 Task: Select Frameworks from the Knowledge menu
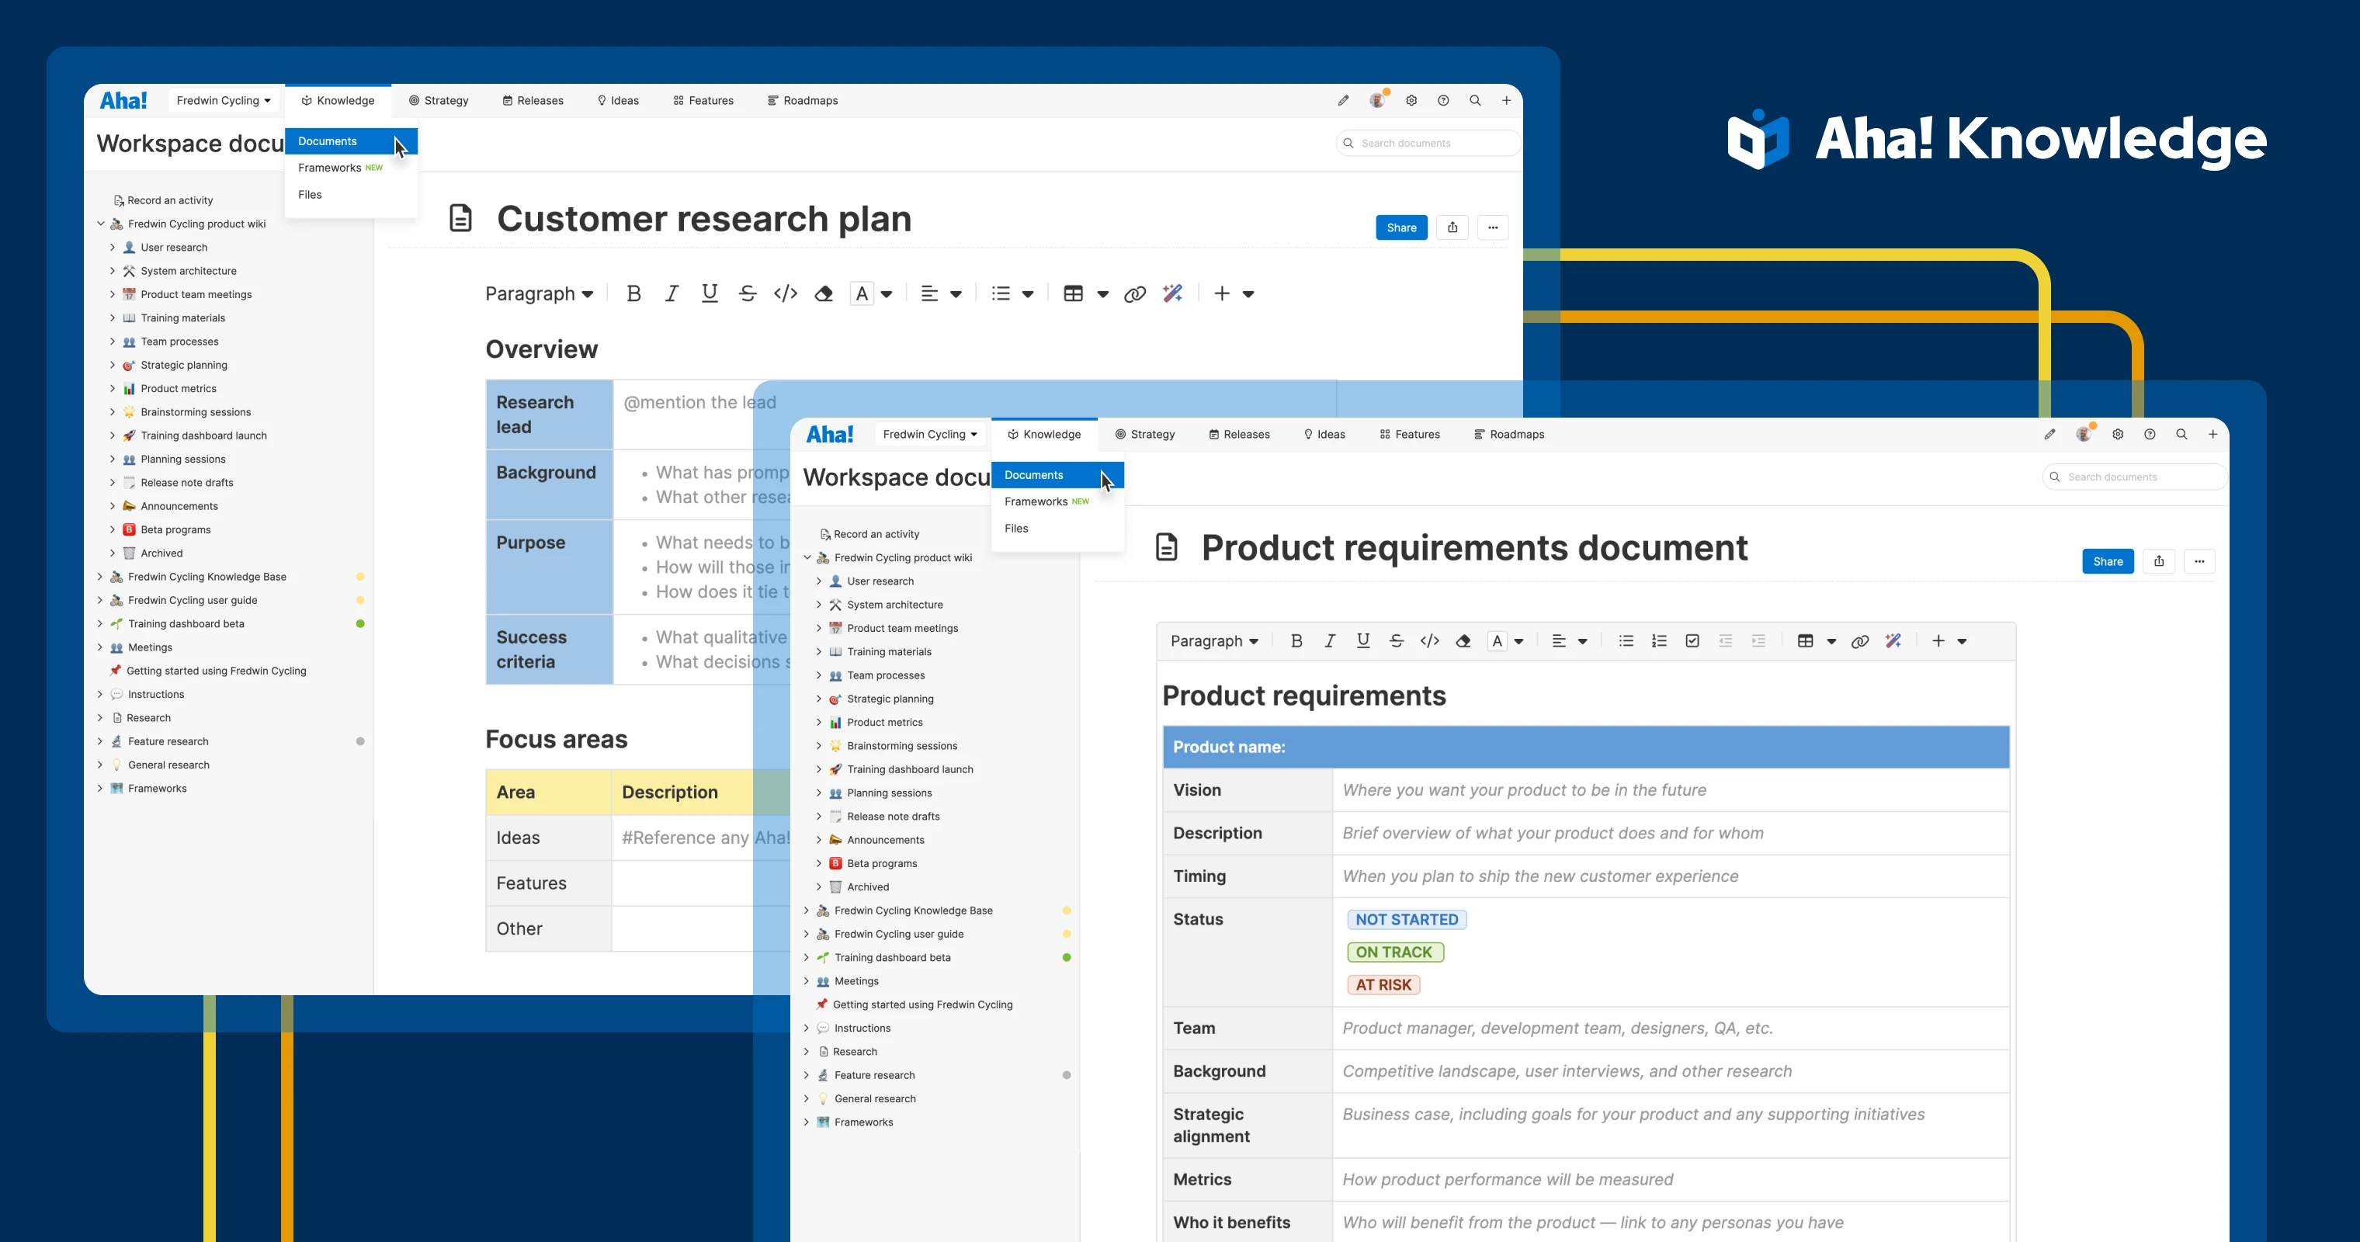(x=331, y=168)
